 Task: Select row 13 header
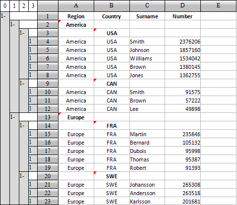48,117
